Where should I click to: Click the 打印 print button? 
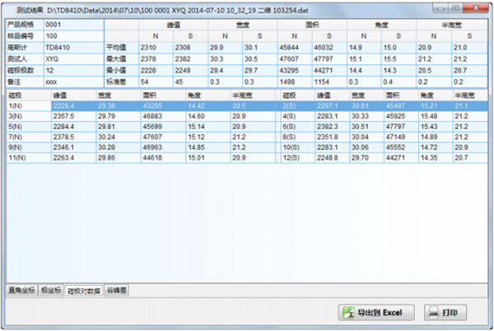click(445, 312)
